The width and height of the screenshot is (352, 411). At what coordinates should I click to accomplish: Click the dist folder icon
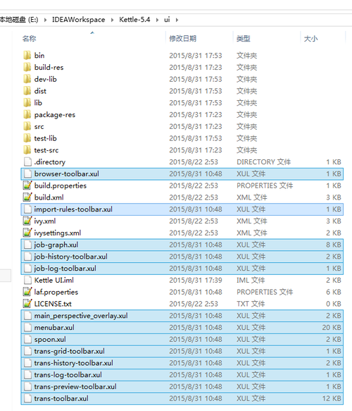click(x=27, y=91)
